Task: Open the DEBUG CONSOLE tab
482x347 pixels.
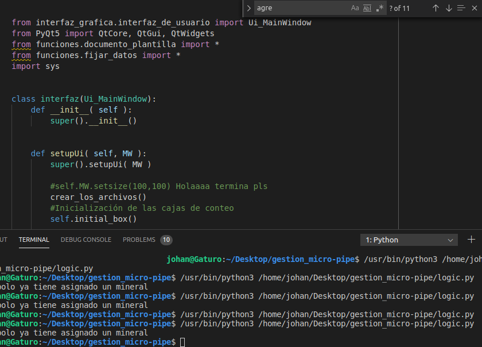Action: [x=86, y=240]
